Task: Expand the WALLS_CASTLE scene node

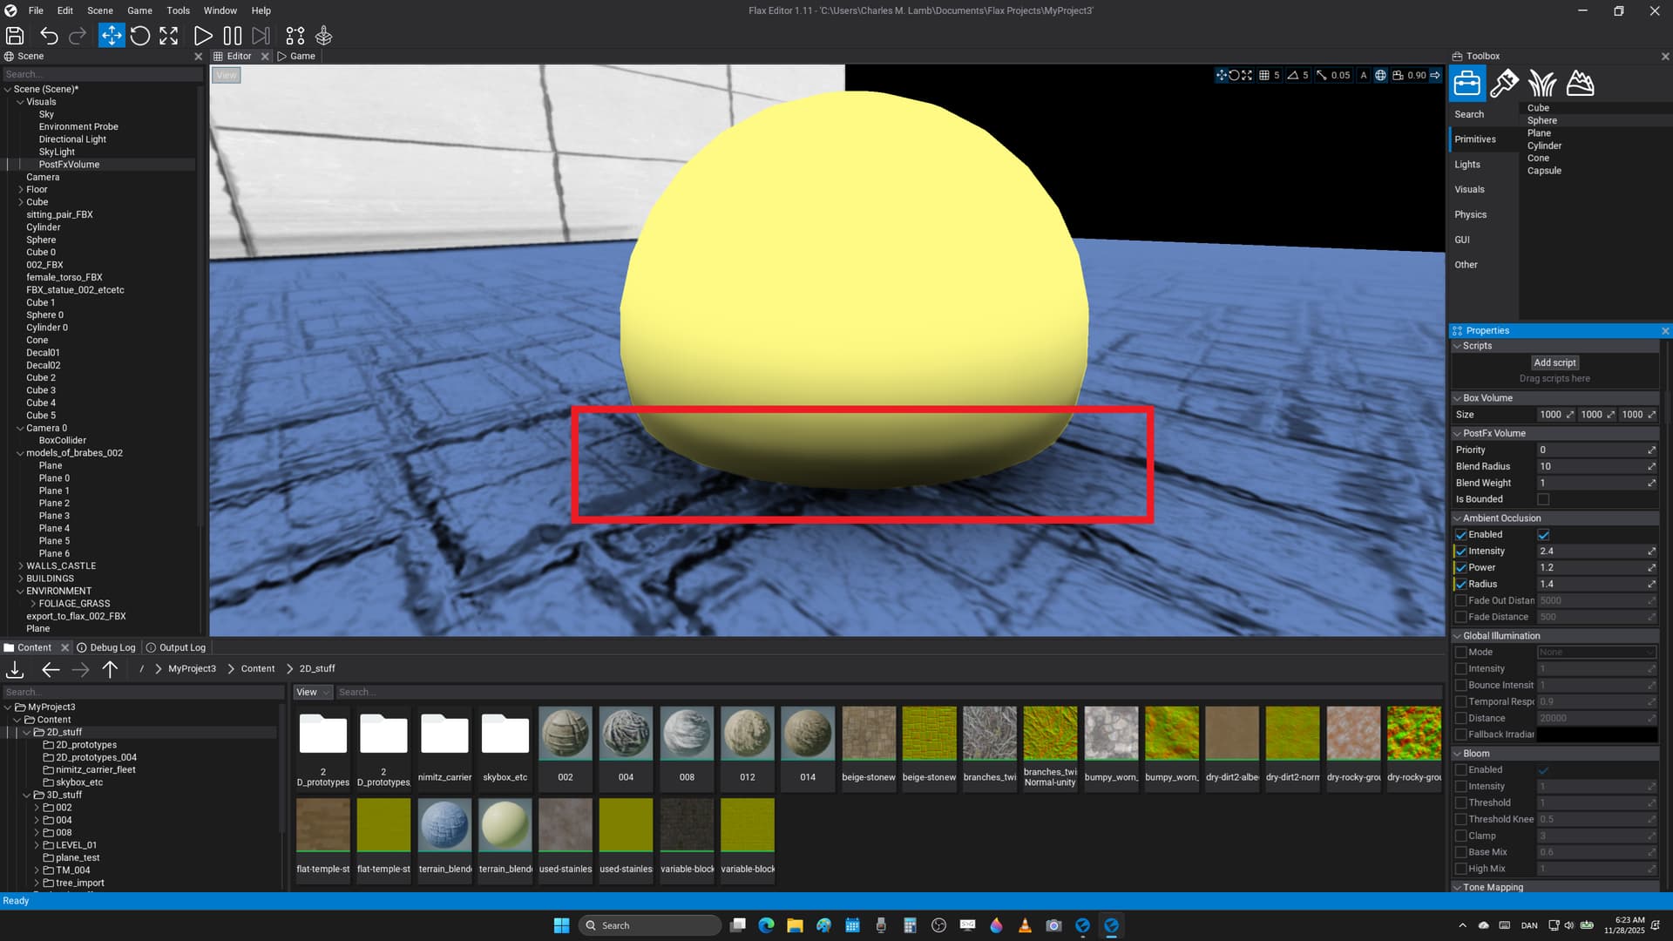Action: pos(21,566)
